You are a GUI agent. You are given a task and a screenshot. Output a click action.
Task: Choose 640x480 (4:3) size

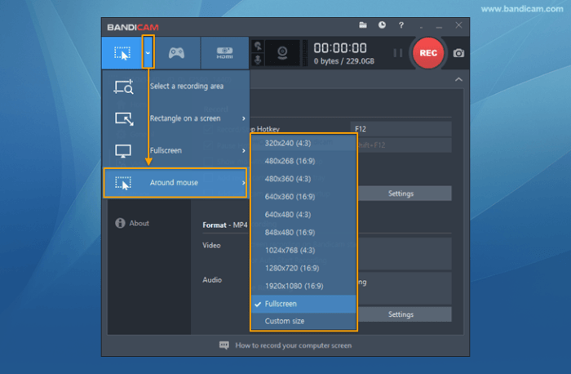tap(303, 215)
